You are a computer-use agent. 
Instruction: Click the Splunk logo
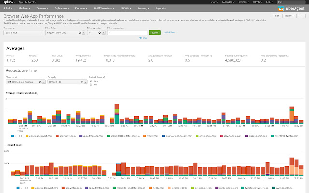click(9, 2)
